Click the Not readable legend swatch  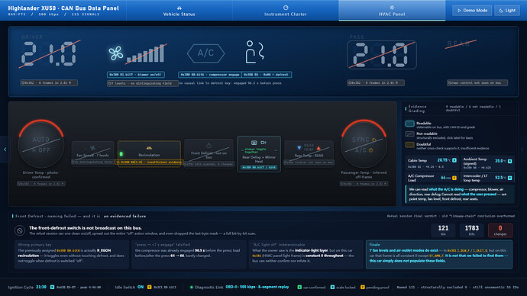click(x=409, y=134)
